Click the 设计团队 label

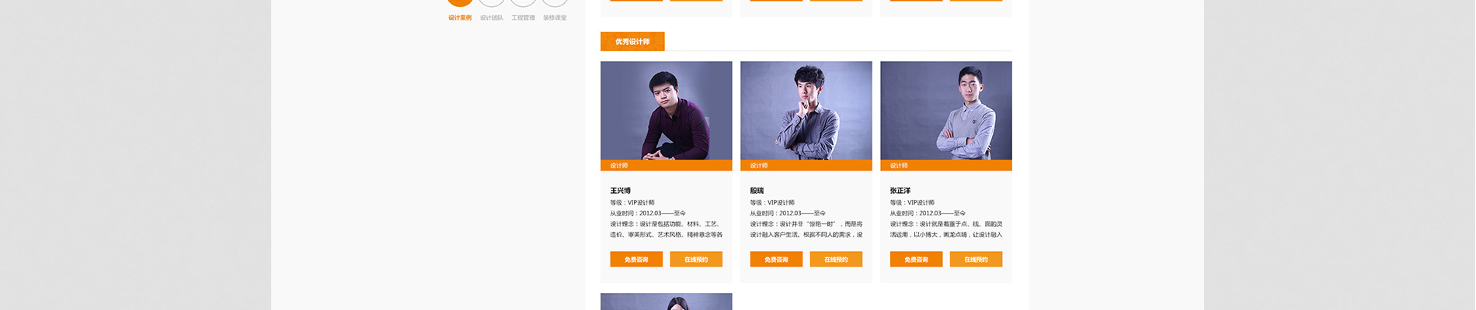pyautogui.click(x=492, y=18)
